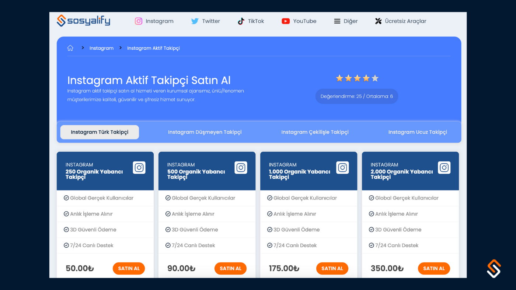The width and height of the screenshot is (516, 290).
Task: Select the Instagram Türk Takipçi tab
Action: (x=100, y=132)
